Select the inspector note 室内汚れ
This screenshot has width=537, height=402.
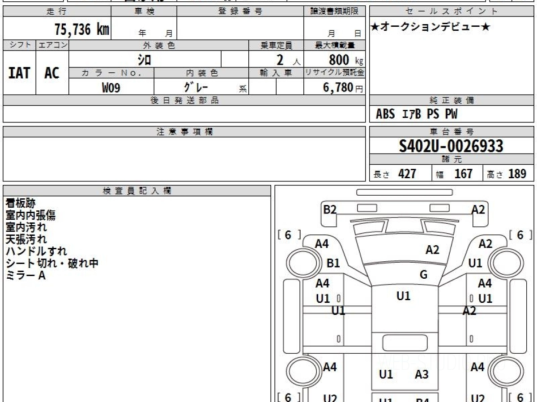[x=26, y=227]
